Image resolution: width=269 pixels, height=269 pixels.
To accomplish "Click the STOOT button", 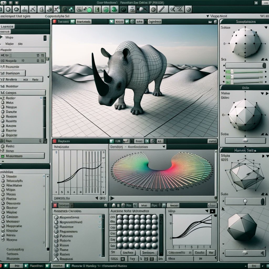I will 212,205.
